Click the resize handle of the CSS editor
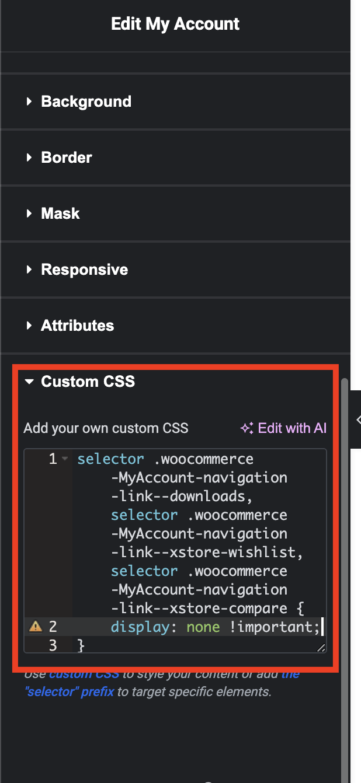Viewport: 361px width, 783px height. (x=321, y=648)
